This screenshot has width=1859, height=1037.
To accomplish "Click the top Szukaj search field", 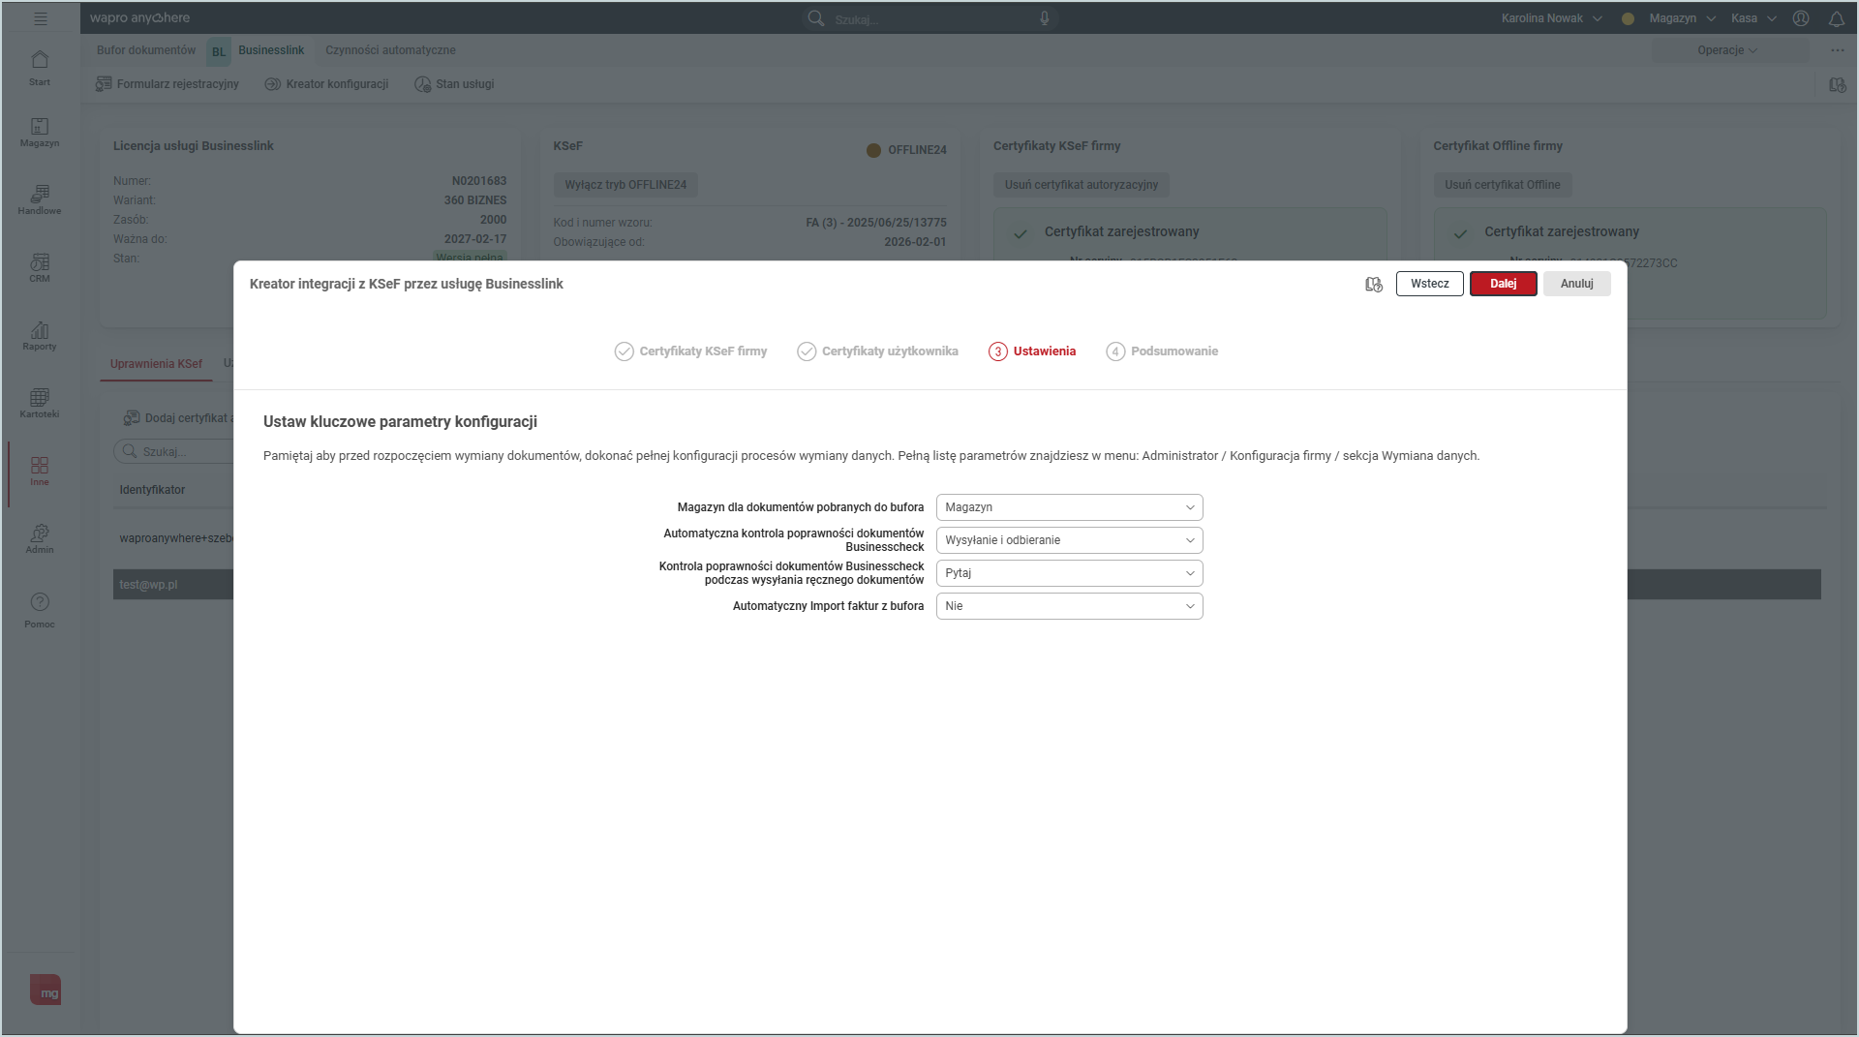I will 929,18.
